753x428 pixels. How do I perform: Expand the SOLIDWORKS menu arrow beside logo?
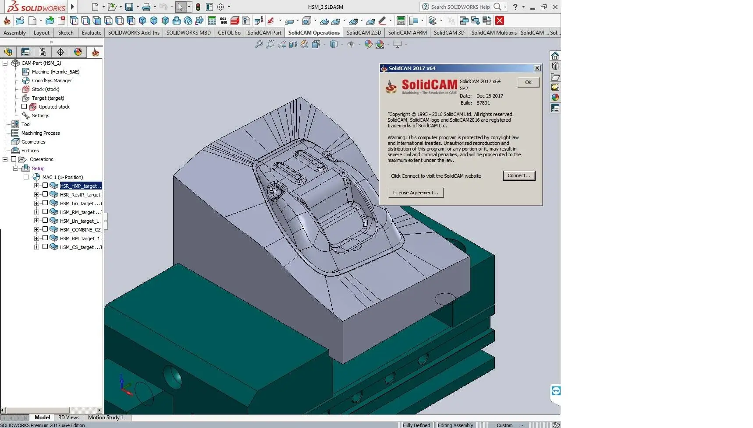[72, 7]
